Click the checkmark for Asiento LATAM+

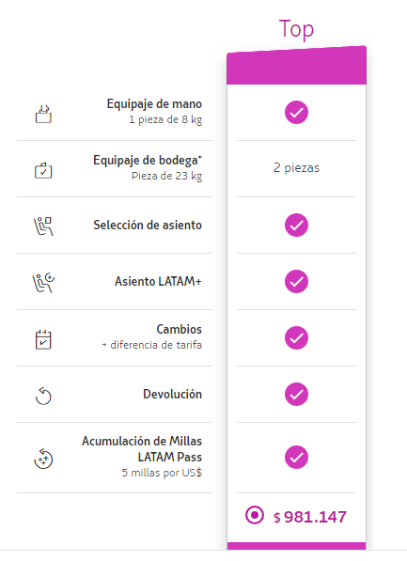pos(296,282)
